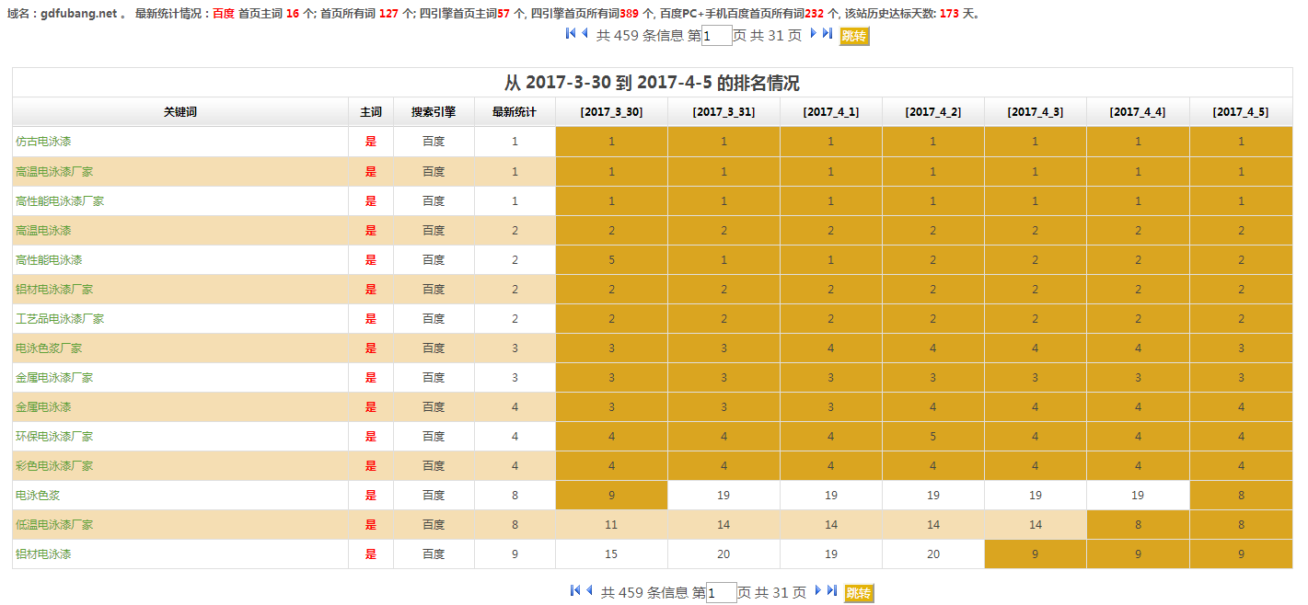Go to next page using below-table arrow
The image size is (1308, 605).
(x=818, y=591)
